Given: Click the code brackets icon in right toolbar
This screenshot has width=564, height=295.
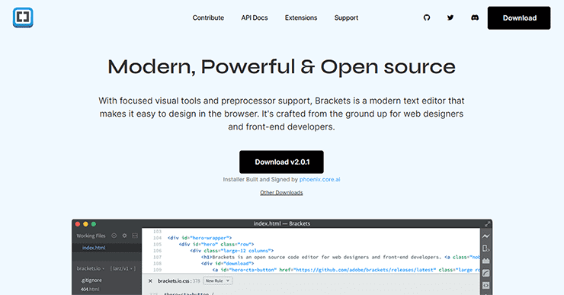Looking at the screenshot, I should 486,285.
